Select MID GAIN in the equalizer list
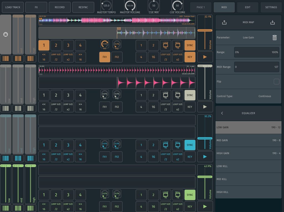 (x=248, y=140)
